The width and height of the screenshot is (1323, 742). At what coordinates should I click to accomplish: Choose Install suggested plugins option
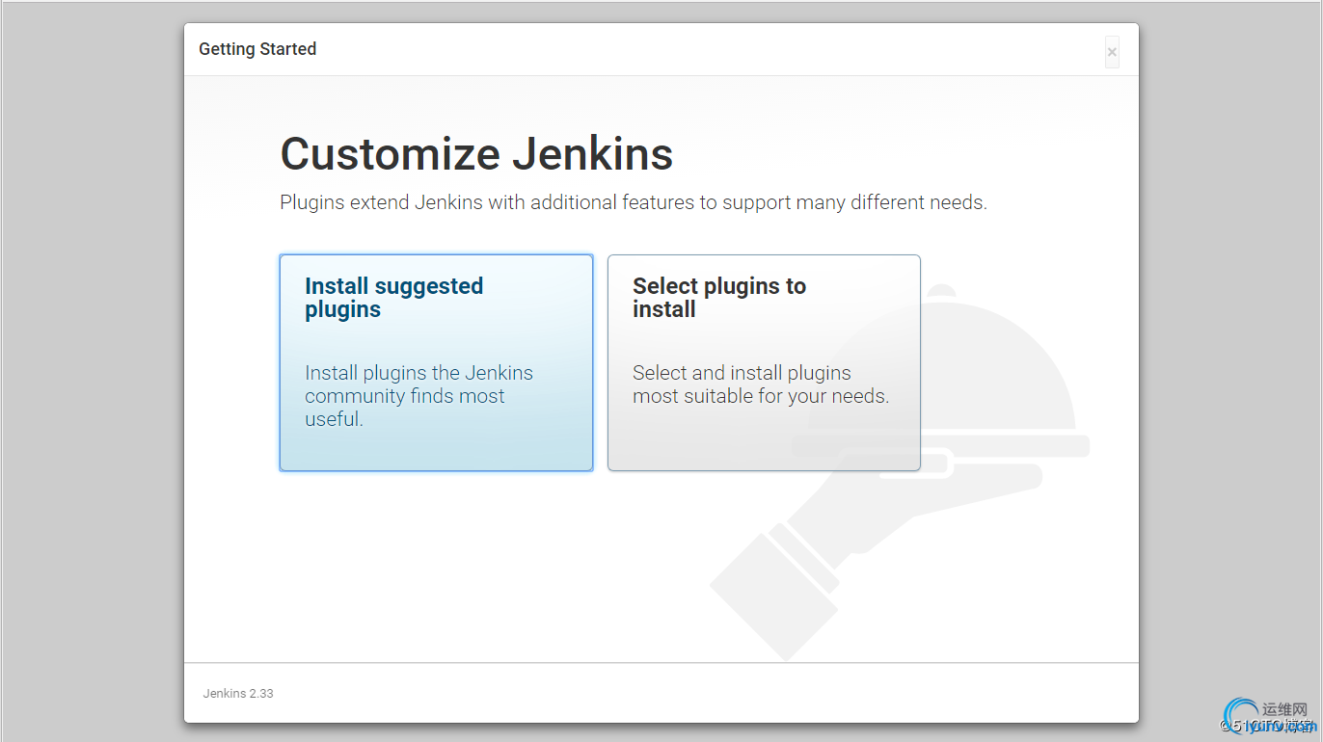click(x=436, y=362)
